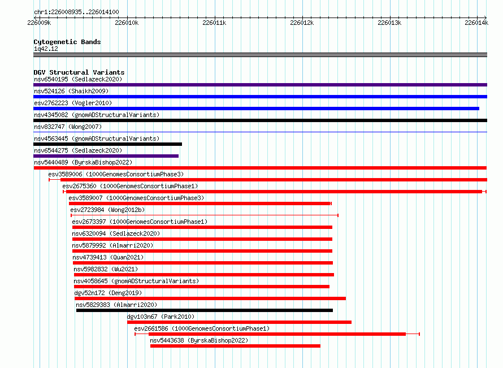Click esv2675360 (1000GenomesConsortiumPhase1) label
The width and height of the screenshot is (503, 368).
click(130, 186)
